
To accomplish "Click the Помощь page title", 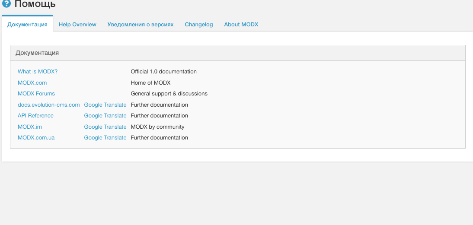I will [x=35, y=4].
